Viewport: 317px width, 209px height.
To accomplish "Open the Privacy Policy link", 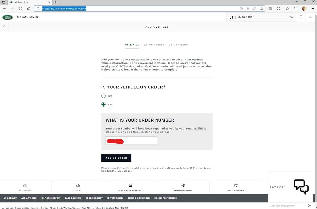I will point(115,198).
